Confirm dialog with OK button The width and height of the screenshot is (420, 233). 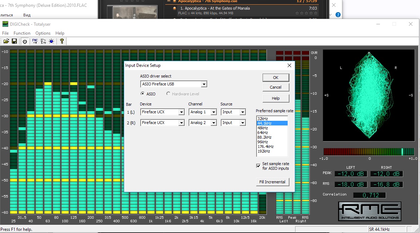click(x=275, y=78)
